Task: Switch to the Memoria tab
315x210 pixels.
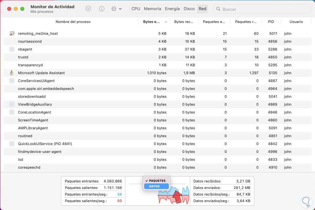Action: 152,9
